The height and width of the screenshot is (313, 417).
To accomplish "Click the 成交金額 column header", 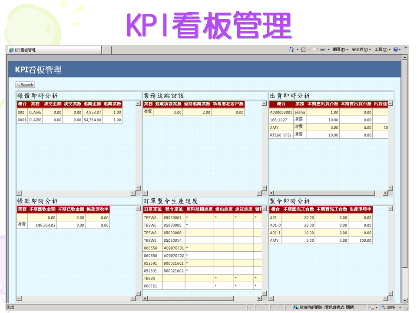I will [x=52, y=104].
